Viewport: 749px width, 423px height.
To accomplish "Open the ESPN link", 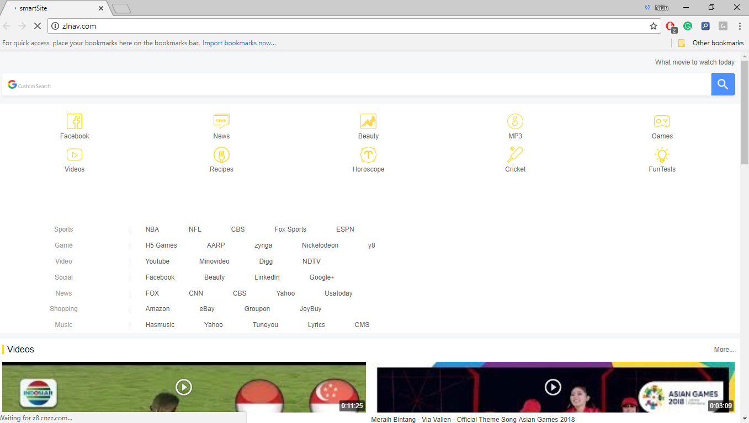I will coord(345,229).
